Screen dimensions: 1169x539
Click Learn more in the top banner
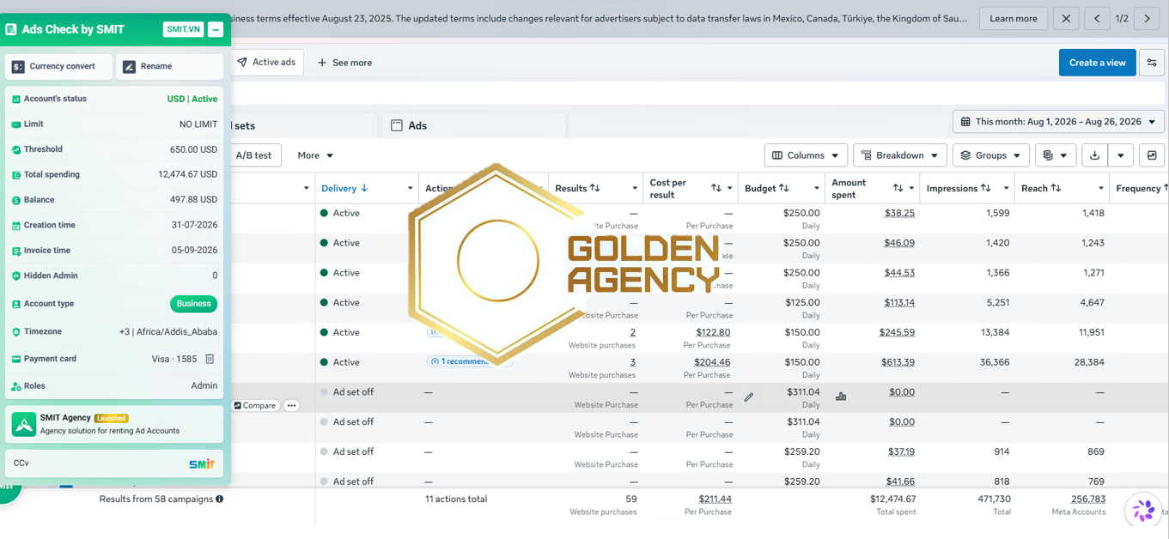(1014, 18)
